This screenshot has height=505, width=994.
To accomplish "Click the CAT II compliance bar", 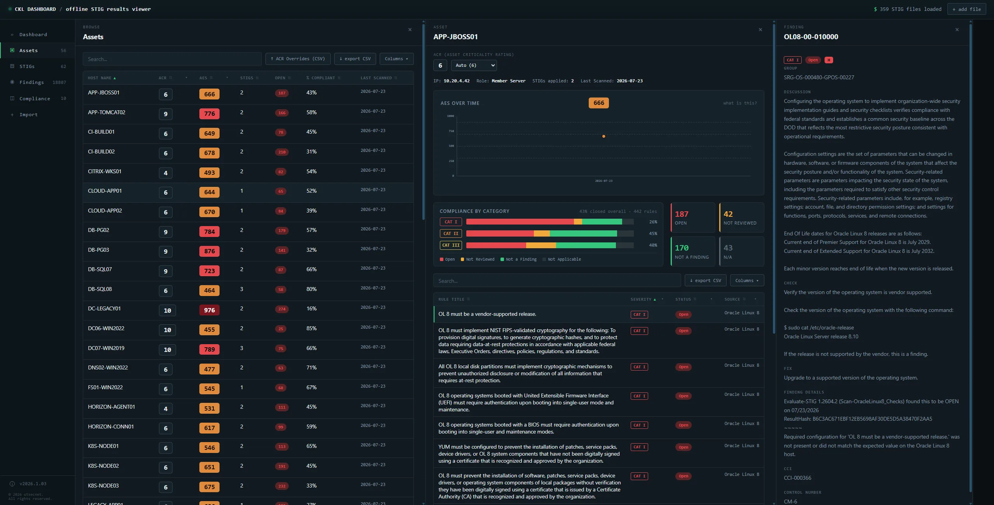I will tap(550, 233).
